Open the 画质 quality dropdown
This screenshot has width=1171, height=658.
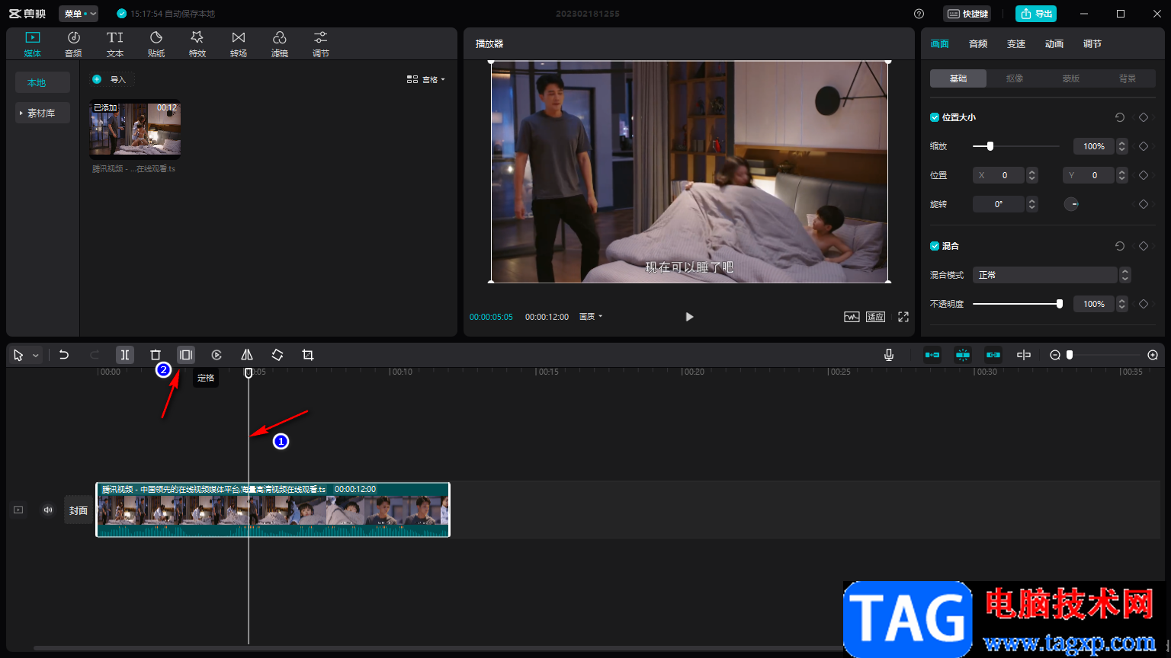coord(591,317)
